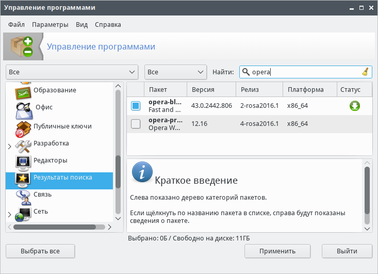Select the Публичные ключи package icon
Screen dimensions: 378x274
coord(23,126)
